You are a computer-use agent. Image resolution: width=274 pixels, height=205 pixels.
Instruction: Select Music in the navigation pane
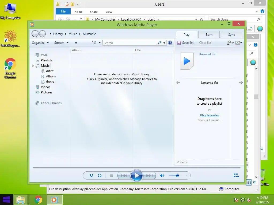[43, 66]
